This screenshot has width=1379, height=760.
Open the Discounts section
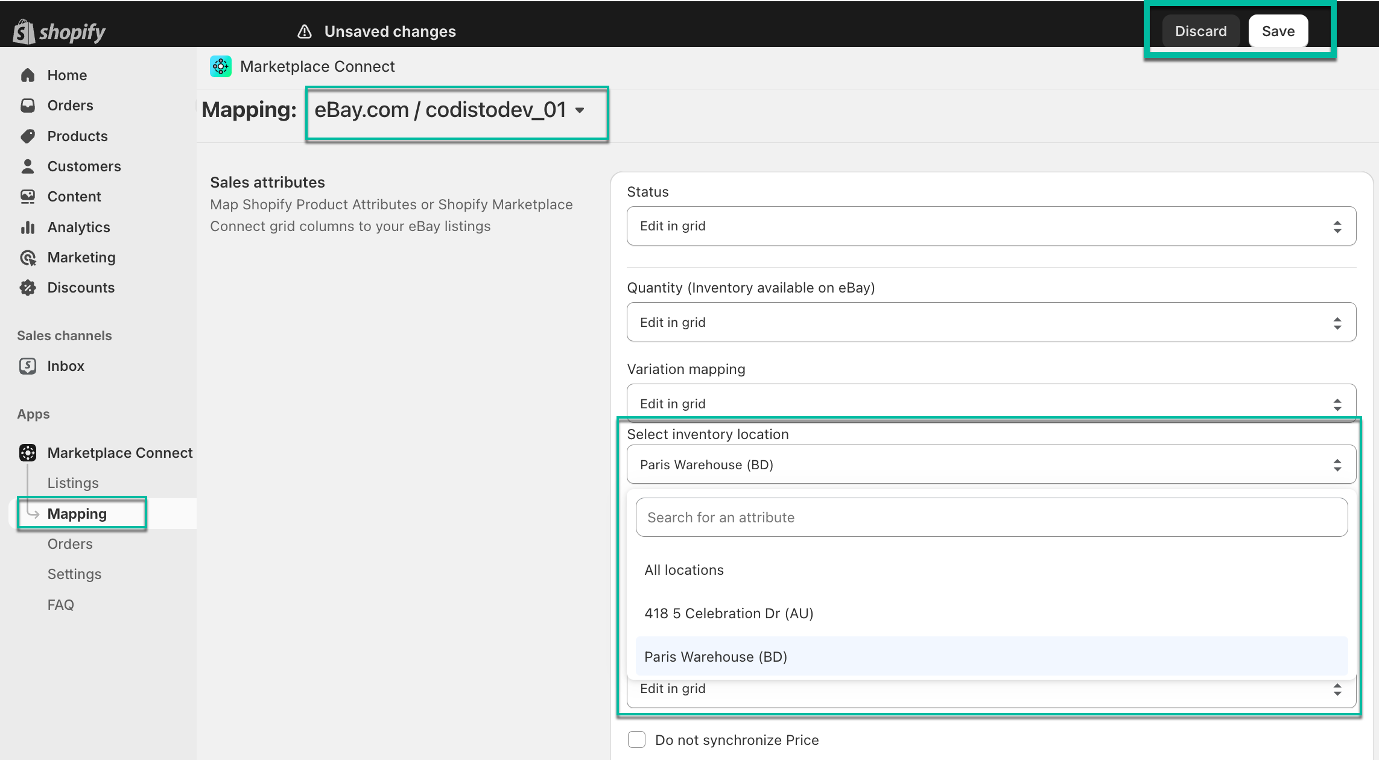click(x=81, y=288)
